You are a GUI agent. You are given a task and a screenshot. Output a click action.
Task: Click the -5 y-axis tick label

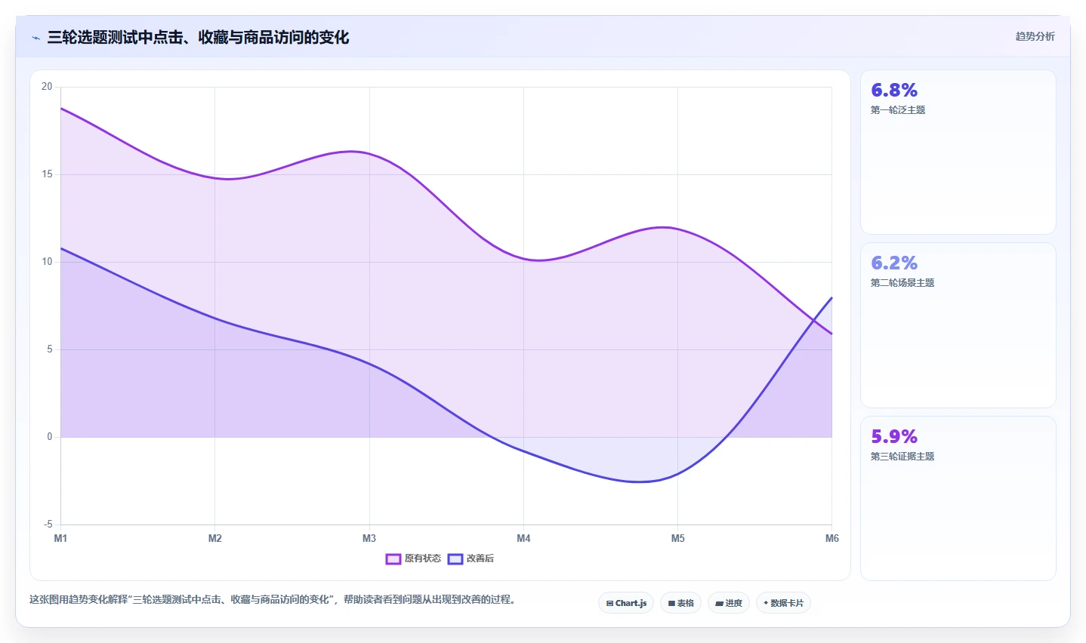(x=48, y=525)
